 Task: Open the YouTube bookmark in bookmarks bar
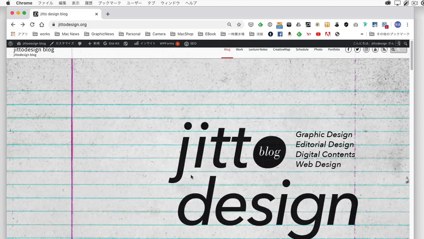pyautogui.click(x=318, y=34)
